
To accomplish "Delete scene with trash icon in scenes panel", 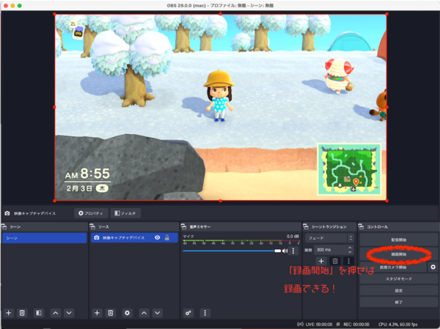I will tap(22, 313).
